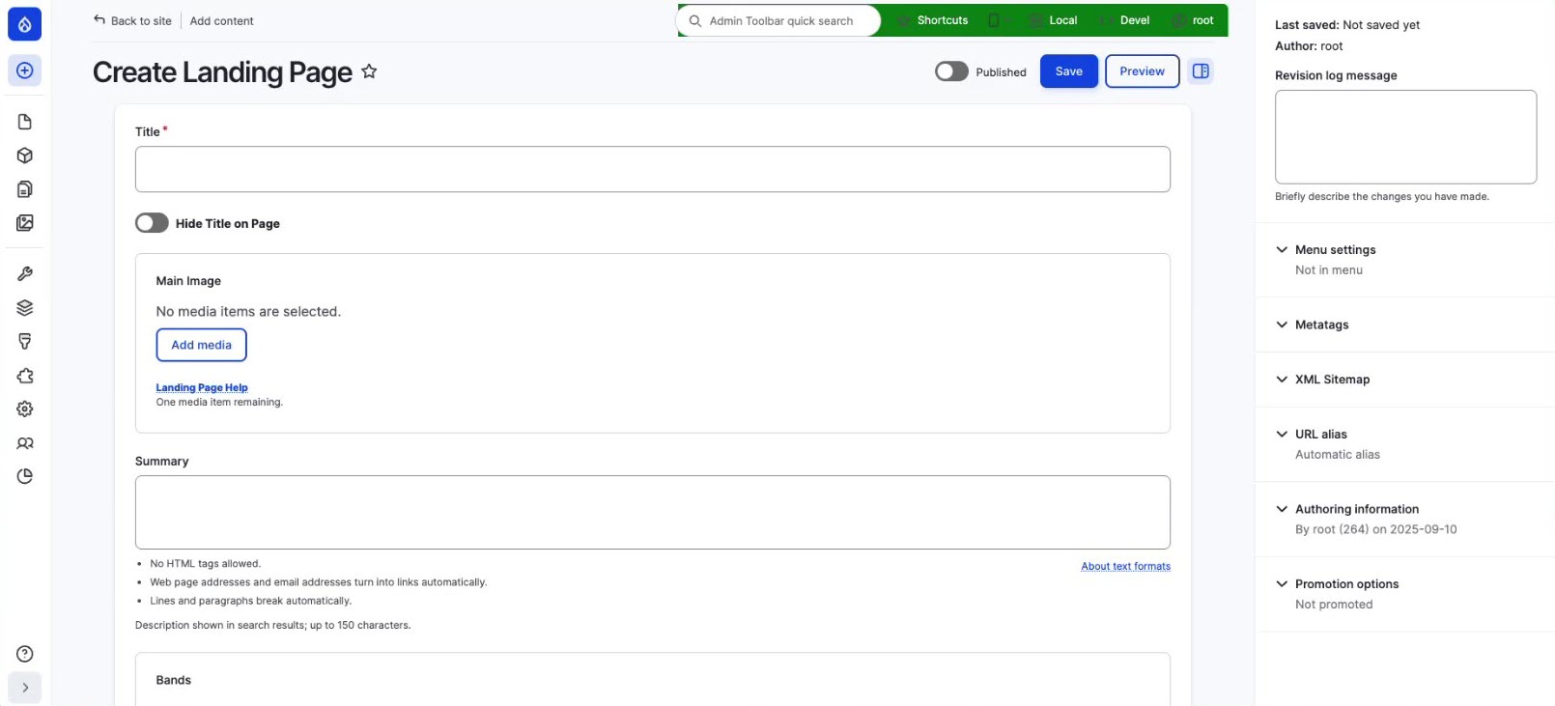The image size is (1555, 706).
Task: Open the stacked layers Structure icon
Action: (x=25, y=308)
